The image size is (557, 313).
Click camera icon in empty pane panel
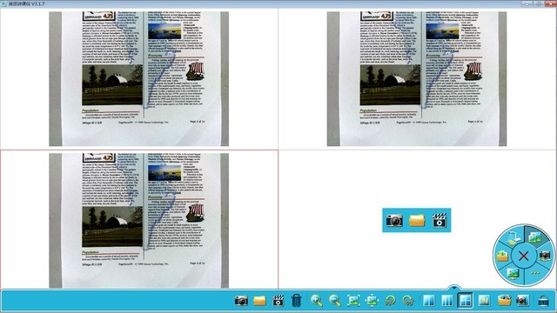coord(394,220)
